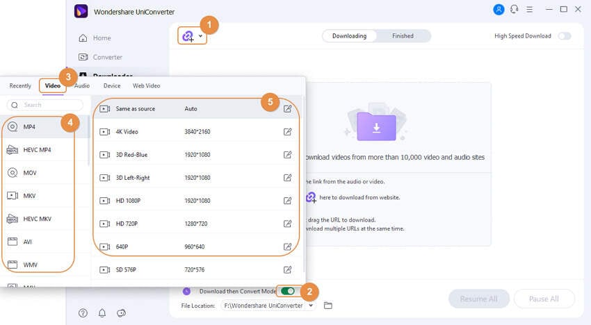Edit the 3D Red-Blue preset settings
Screen dimensions: 591x325
(x=287, y=155)
